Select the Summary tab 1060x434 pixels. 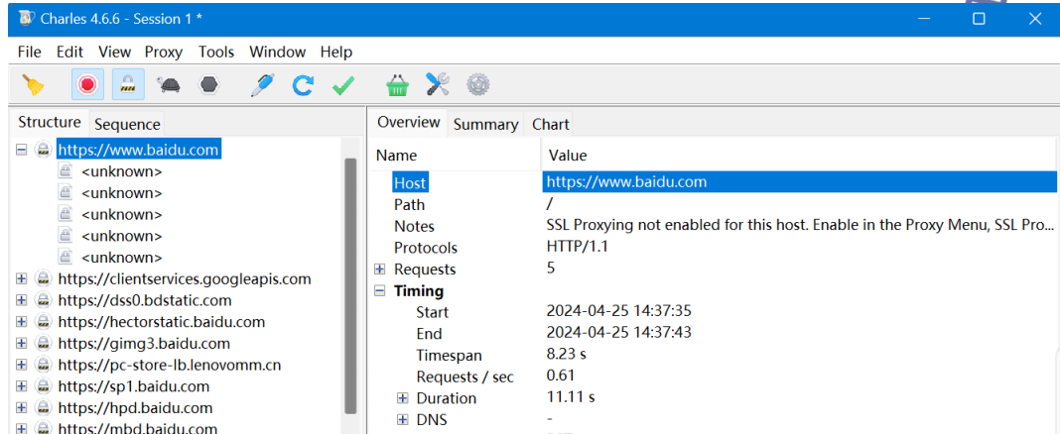(485, 124)
